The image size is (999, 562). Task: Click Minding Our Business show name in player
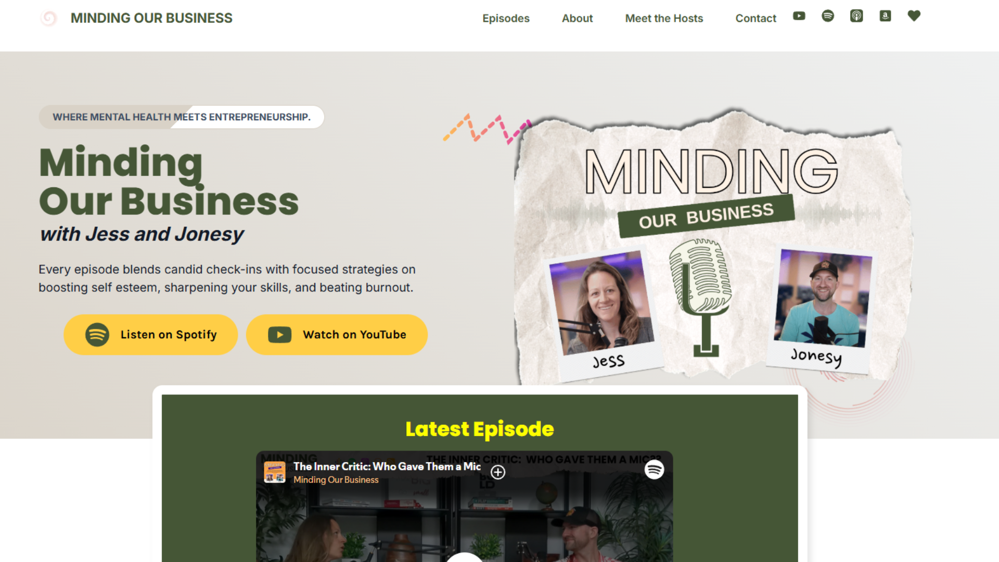tap(336, 480)
